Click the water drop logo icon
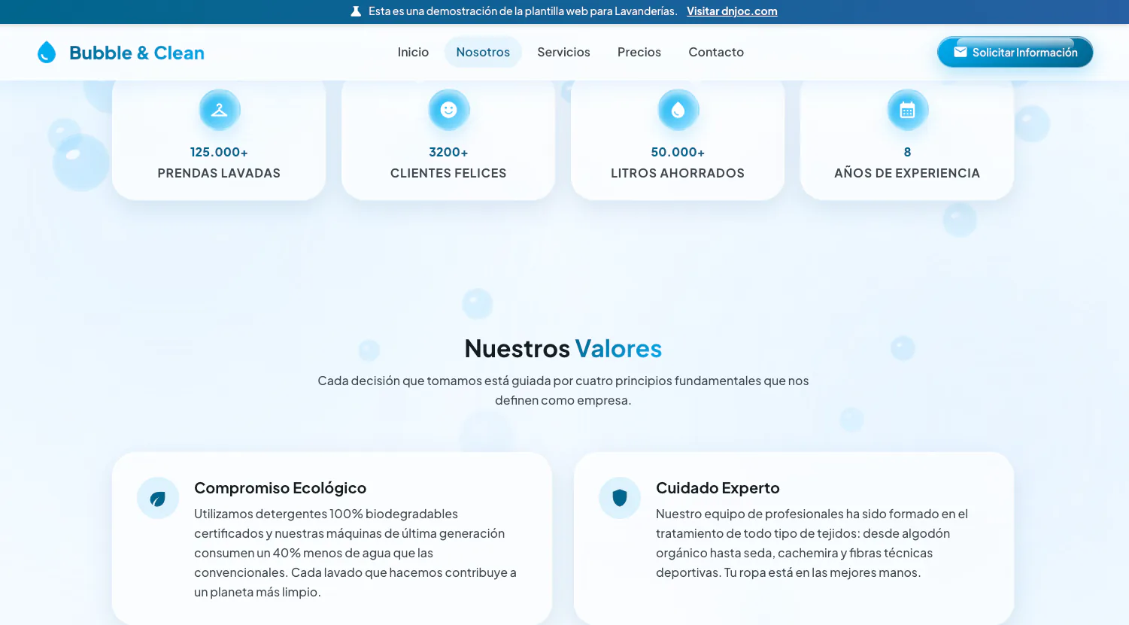The height and width of the screenshot is (625, 1129). [47, 52]
